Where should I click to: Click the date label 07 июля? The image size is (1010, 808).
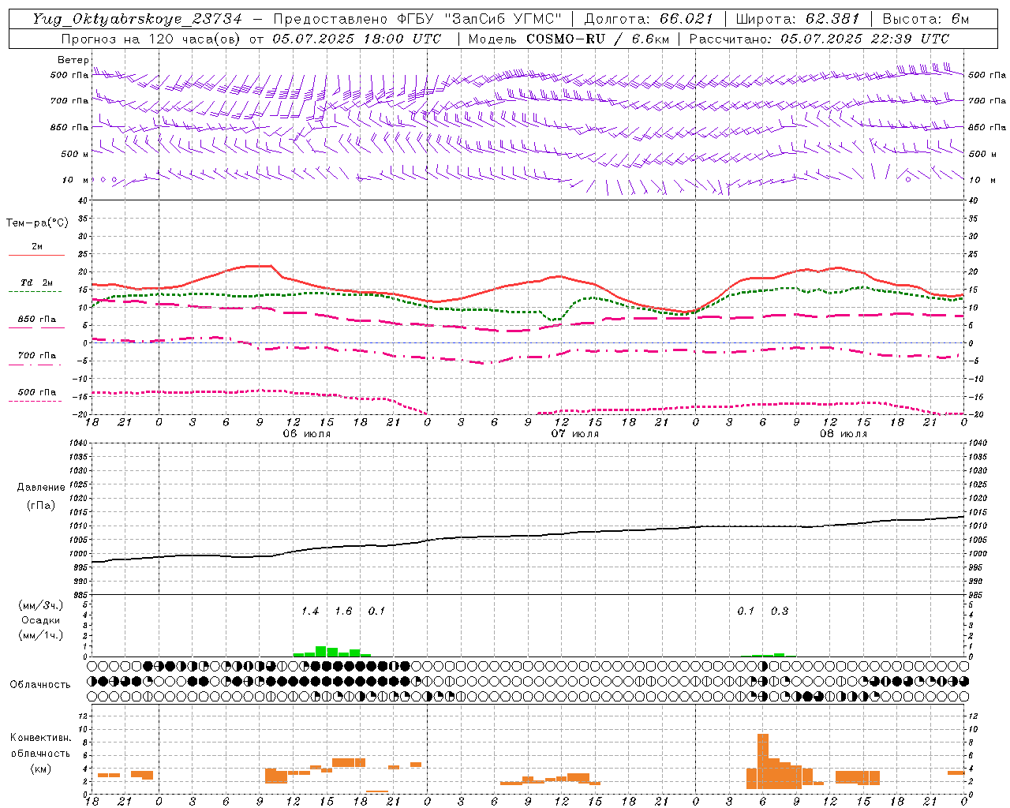(x=575, y=434)
